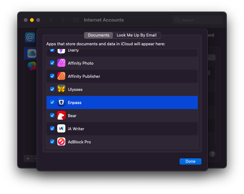Viewport: 244px width, 194px height.
Task: Uncheck the AdBlock Pro checkbox
Action: 52,142
